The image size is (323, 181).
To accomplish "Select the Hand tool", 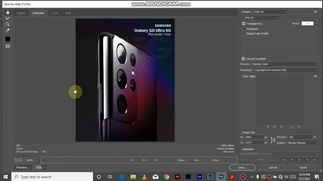I will click(8, 12).
